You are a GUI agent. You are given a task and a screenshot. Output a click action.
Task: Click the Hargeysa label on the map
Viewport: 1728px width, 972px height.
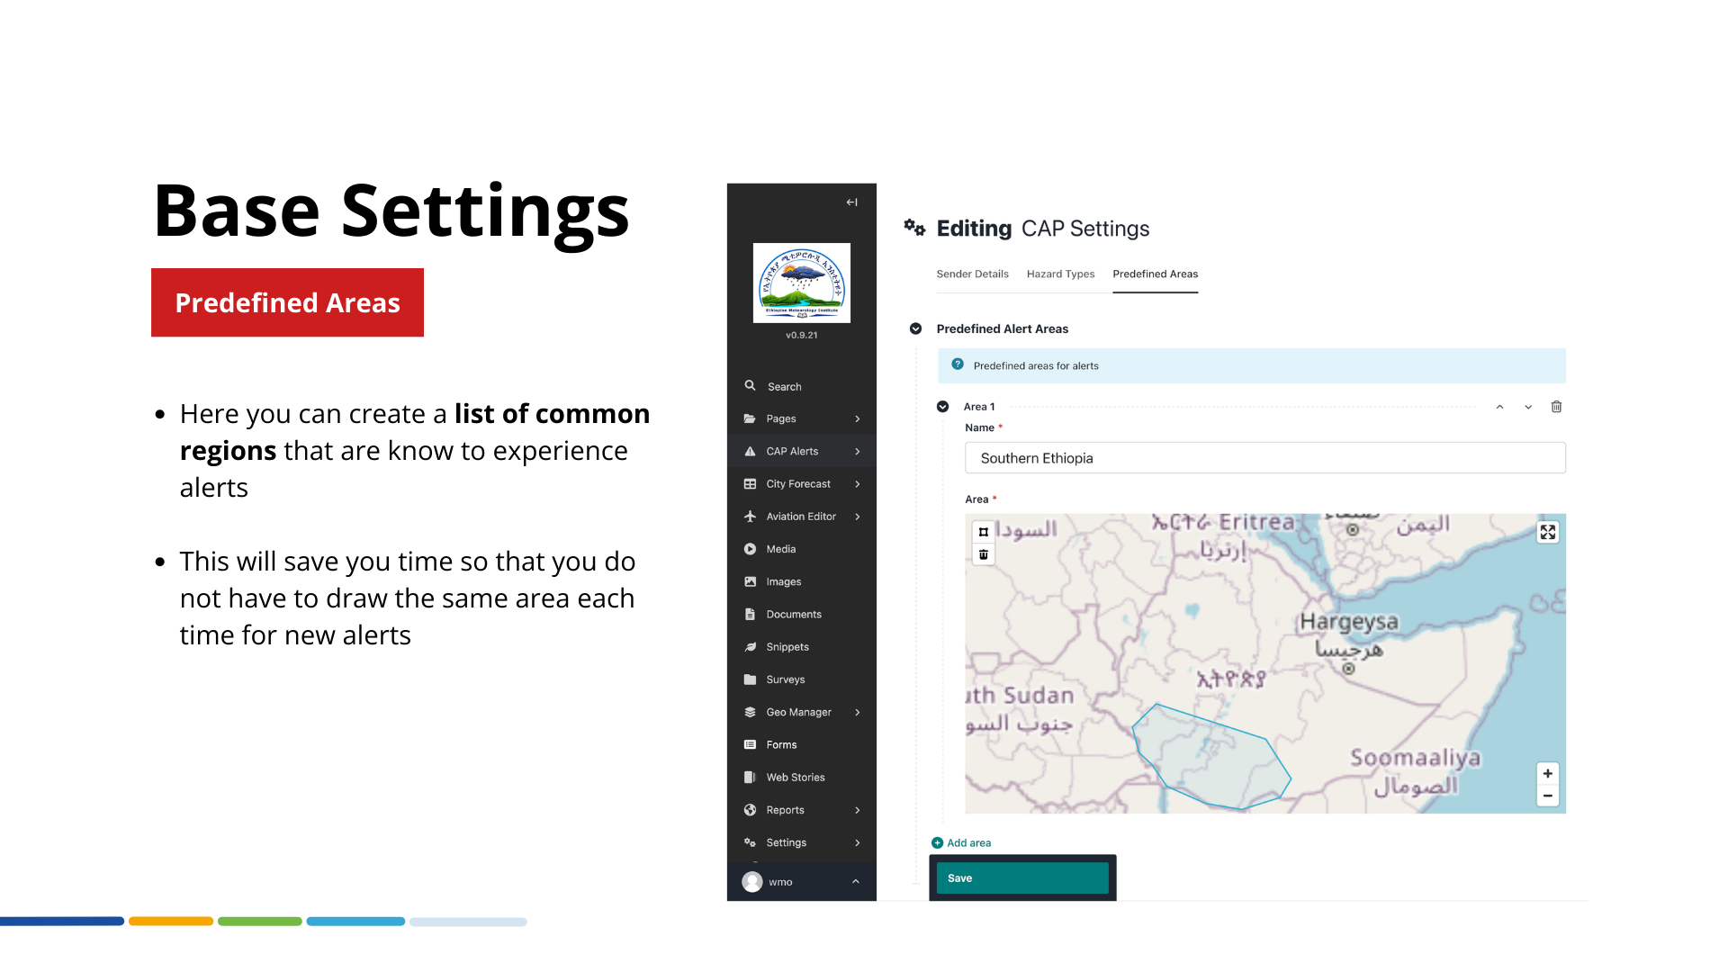(1349, 621)
